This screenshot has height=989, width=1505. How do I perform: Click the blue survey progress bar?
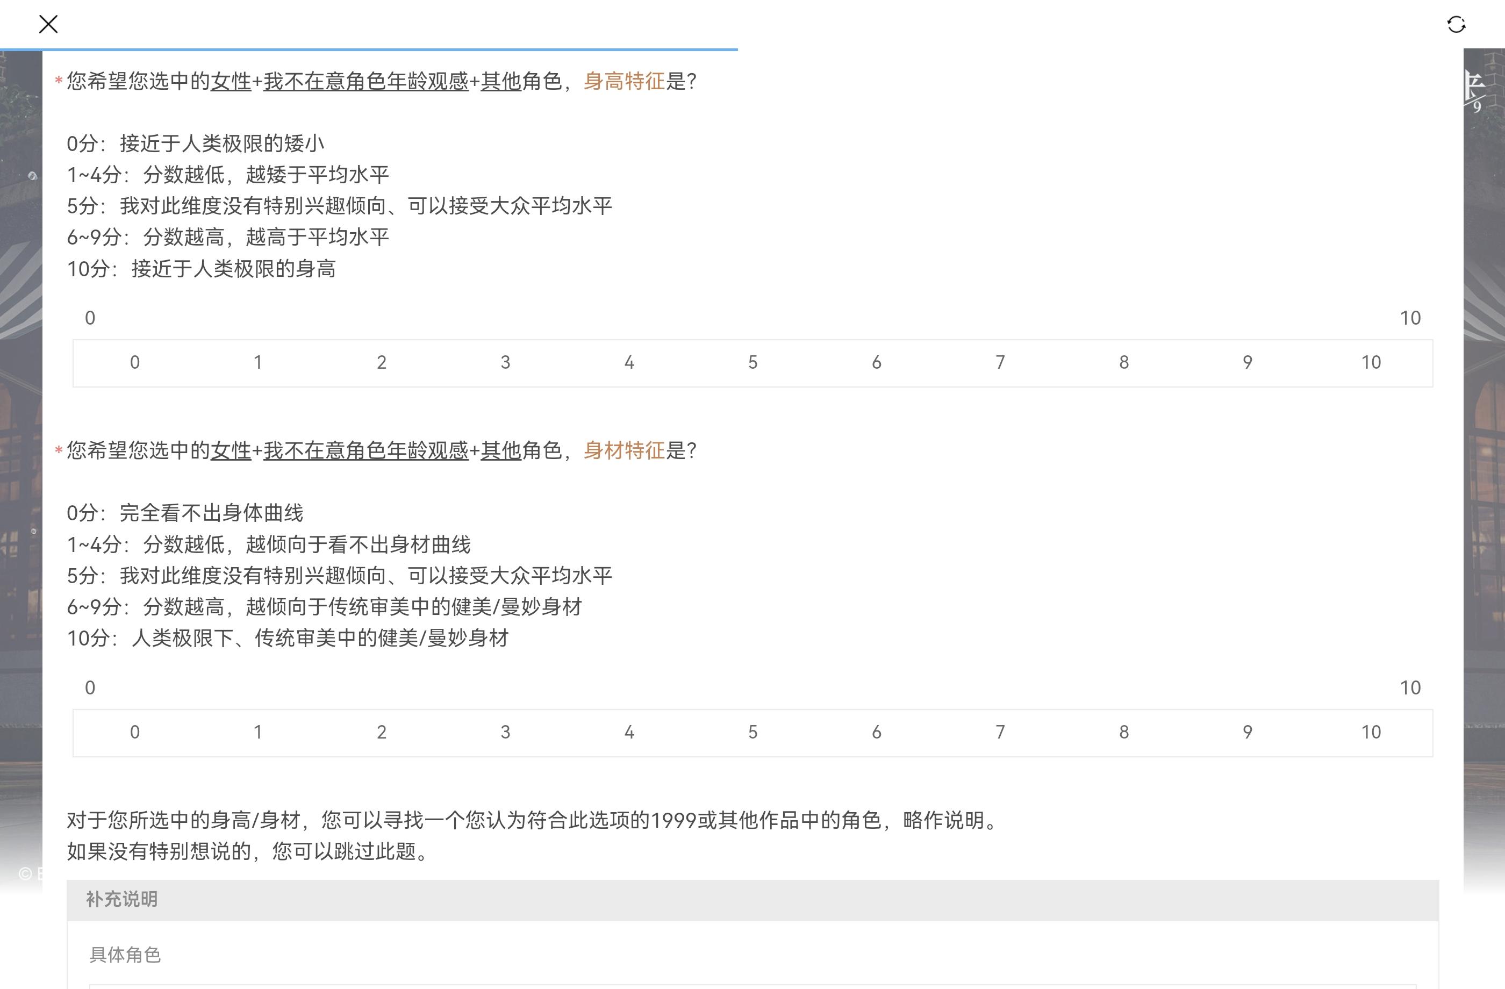click(369, 49)
